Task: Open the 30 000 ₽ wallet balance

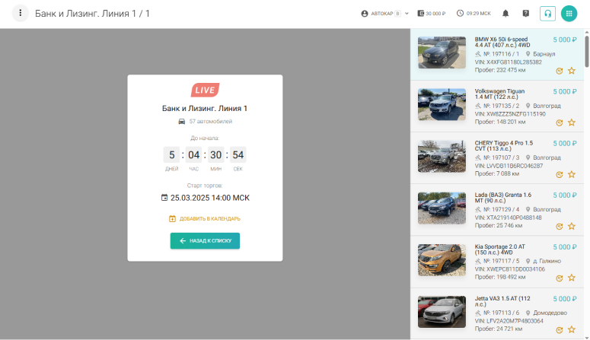Action: point(432,14)
